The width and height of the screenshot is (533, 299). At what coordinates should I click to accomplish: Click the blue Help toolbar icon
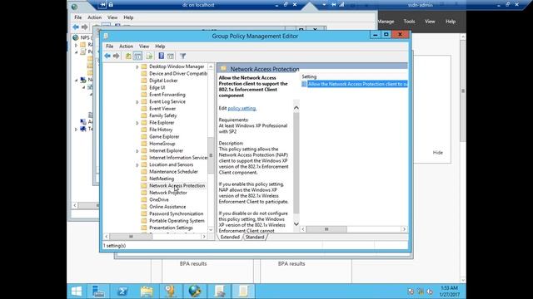[x=161, y=56]
